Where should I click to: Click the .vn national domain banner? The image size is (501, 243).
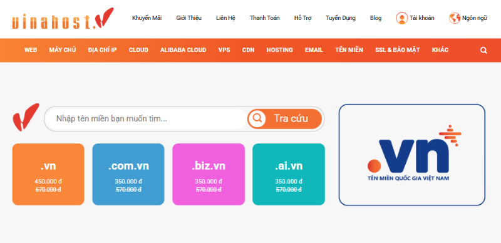click(412, 155)
